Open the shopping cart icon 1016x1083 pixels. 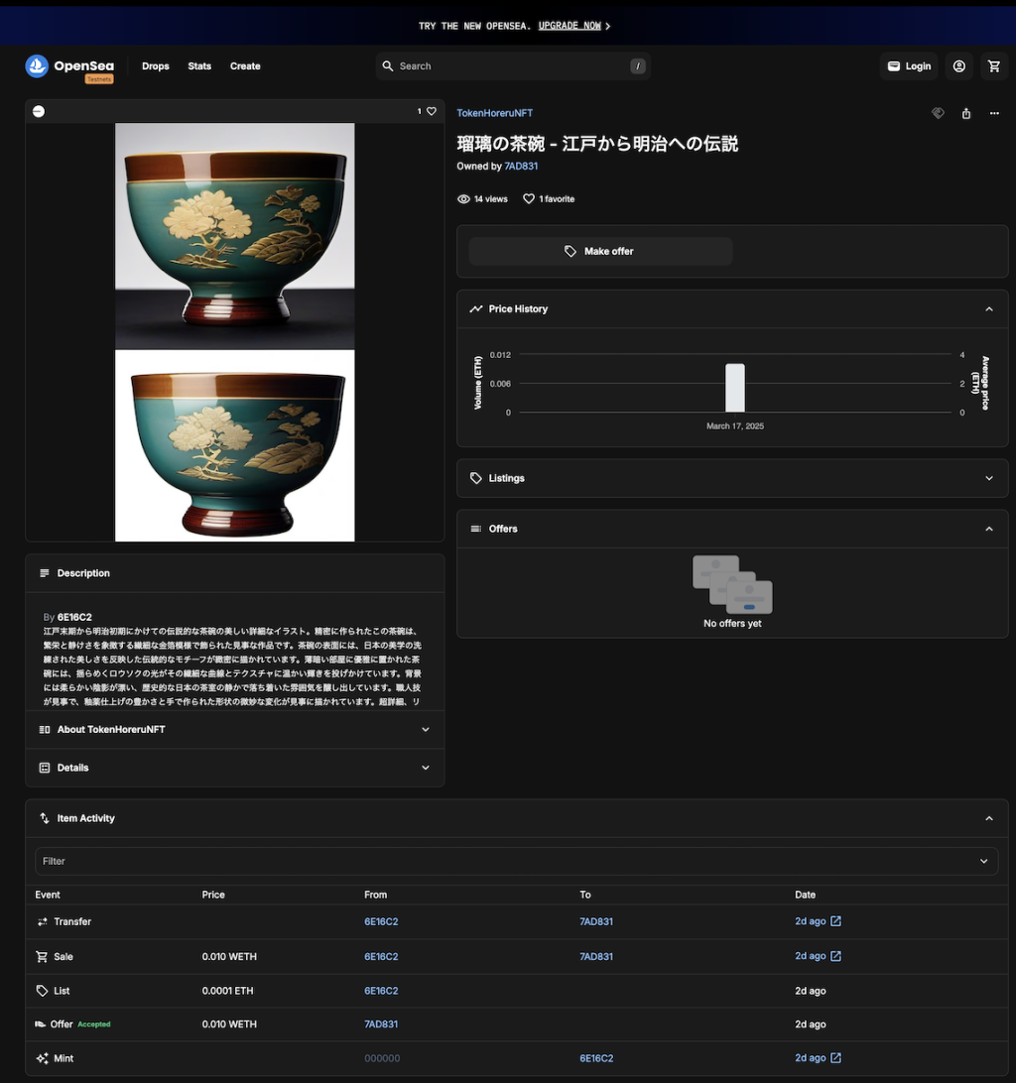point(994,66)
